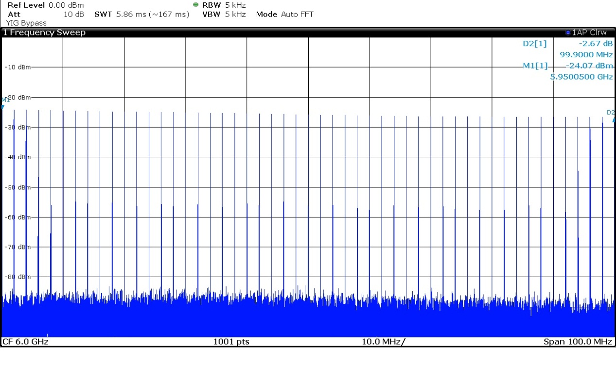Click the 1001 pts sweep points label
Image resolution: width=616 pixels, height=368 pixels.
[x=231, y=342]
